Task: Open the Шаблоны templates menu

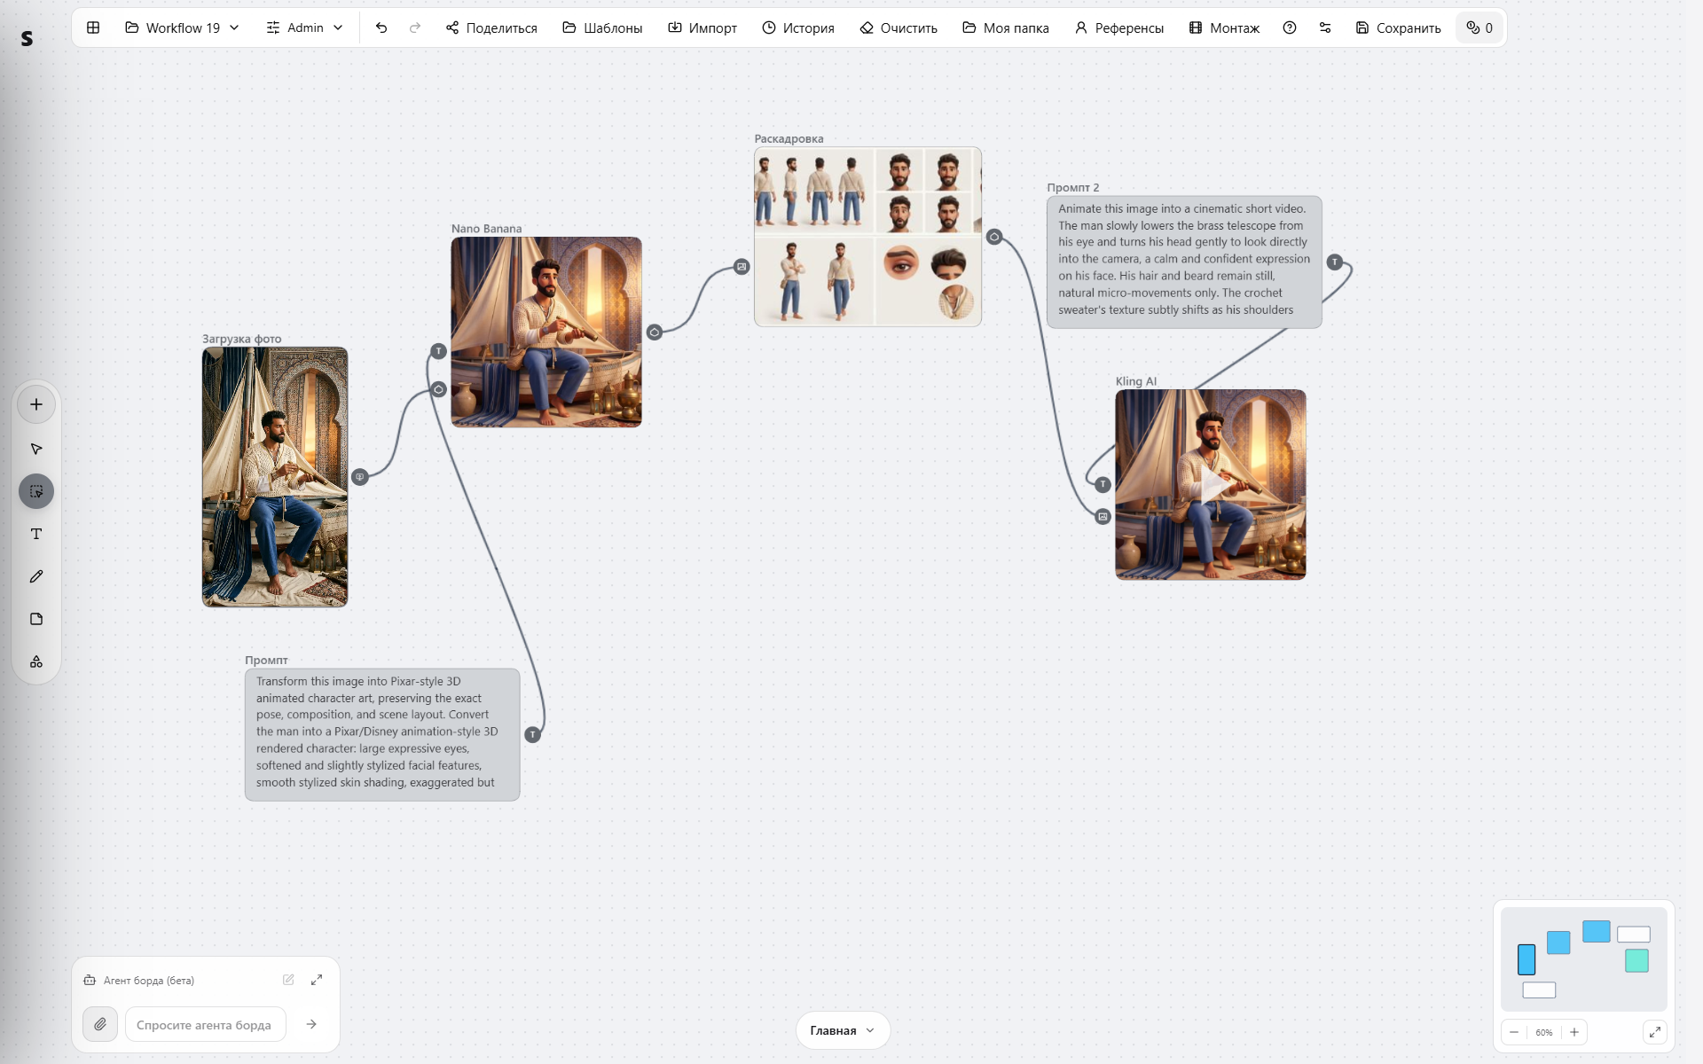Action: (602, 27)
